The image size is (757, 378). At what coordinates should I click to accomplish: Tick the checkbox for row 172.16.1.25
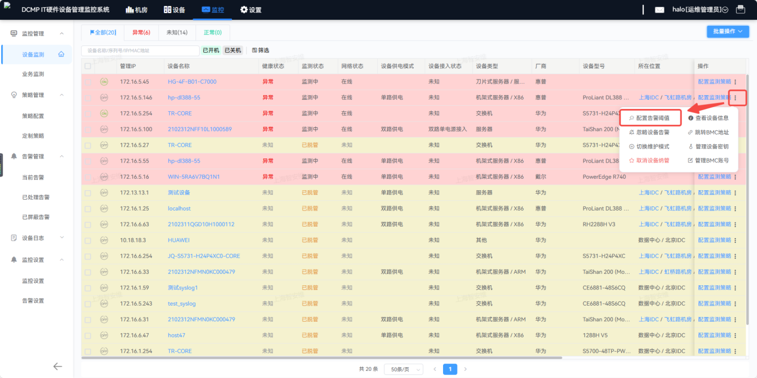[88, 209]
